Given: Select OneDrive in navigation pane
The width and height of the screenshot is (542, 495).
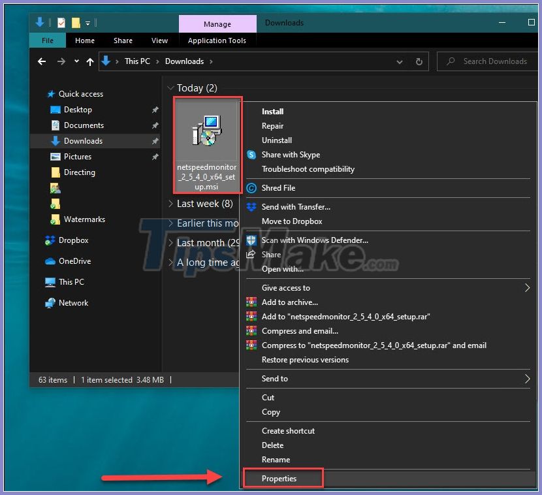Looking at the screenshot, I should tap(74, 261).
